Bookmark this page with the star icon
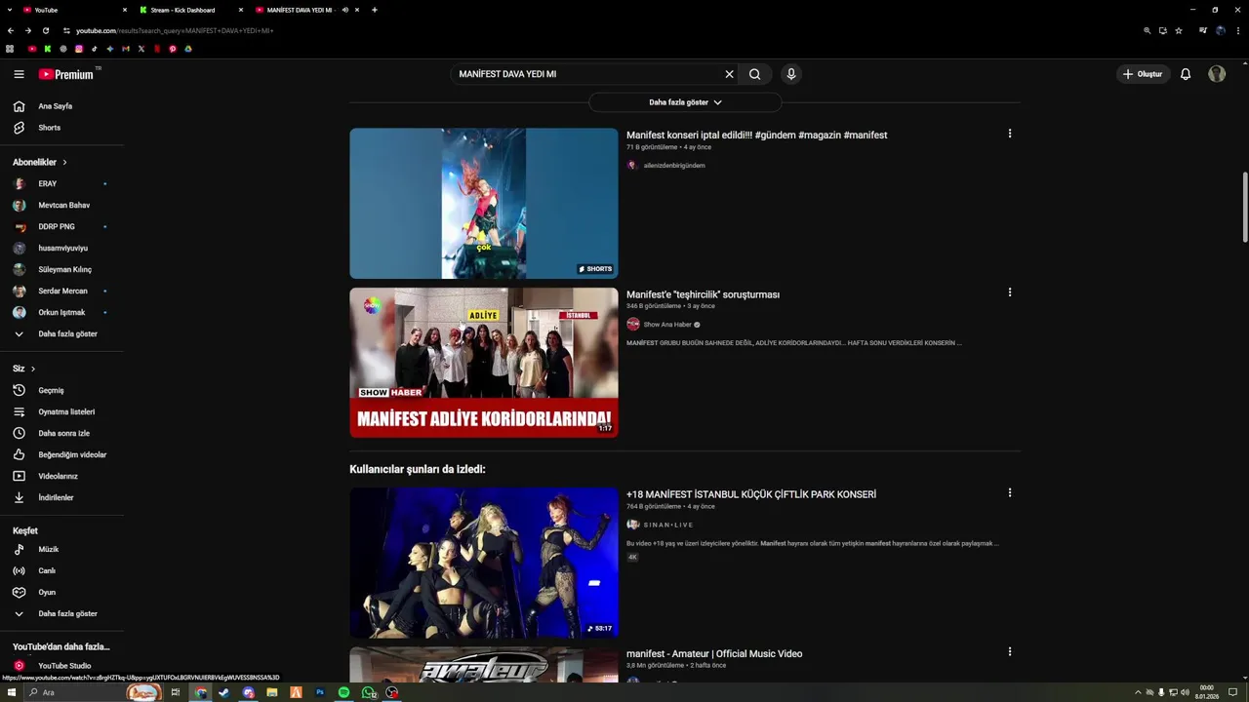 pyautogui.click(x=1179, y=30)
